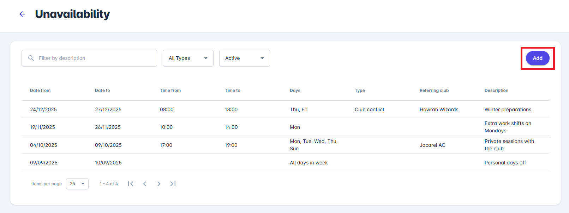Open the Private sessions with the club row

pyautogui.click(x=509, y=145)
